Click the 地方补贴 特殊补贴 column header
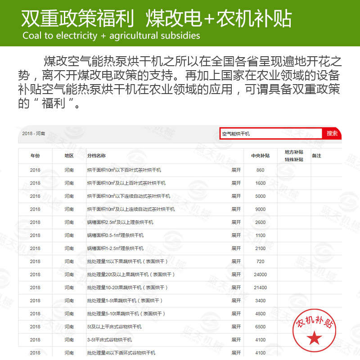The width and height of the screenshot is (360, 360). [294, 156]
